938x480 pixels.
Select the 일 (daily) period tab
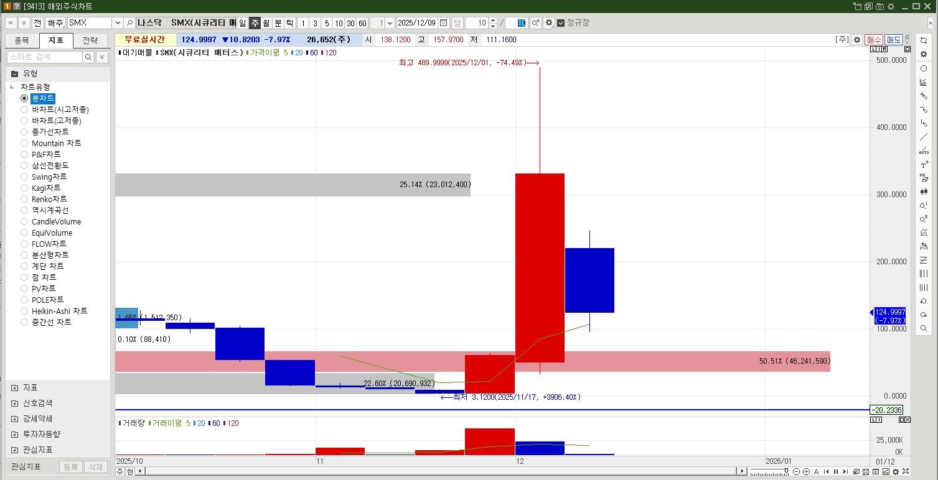click(x=243, y=23)
